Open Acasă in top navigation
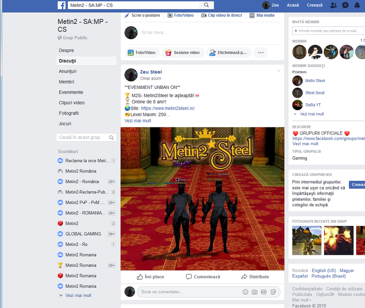The height and width of the screenshot is (308, 365). [293, 5]
